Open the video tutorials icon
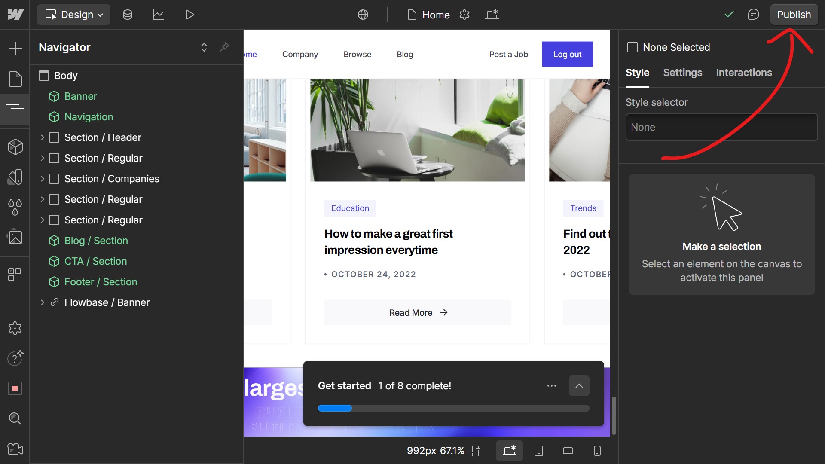The image size is (825, 464). tap(15, 449)
